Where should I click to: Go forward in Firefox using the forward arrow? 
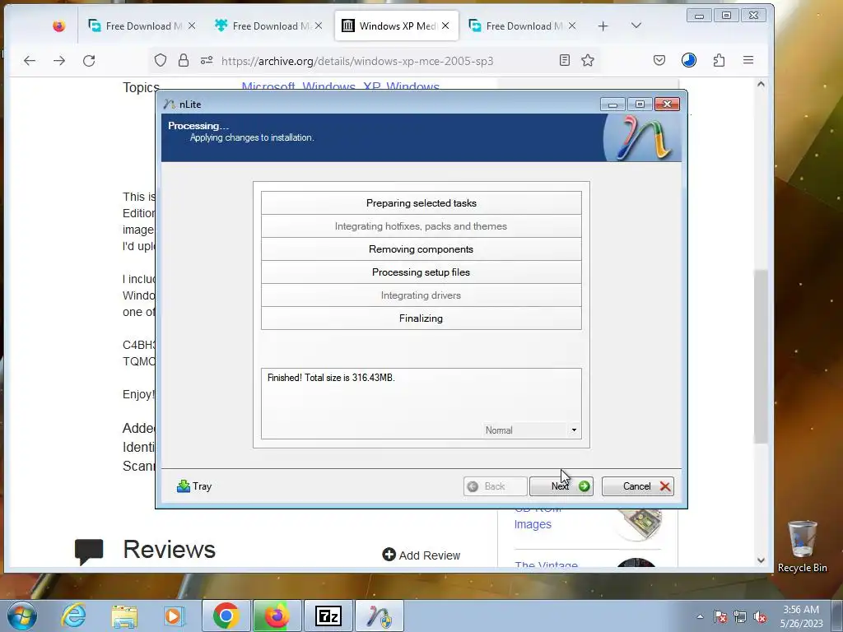[59, 61]
